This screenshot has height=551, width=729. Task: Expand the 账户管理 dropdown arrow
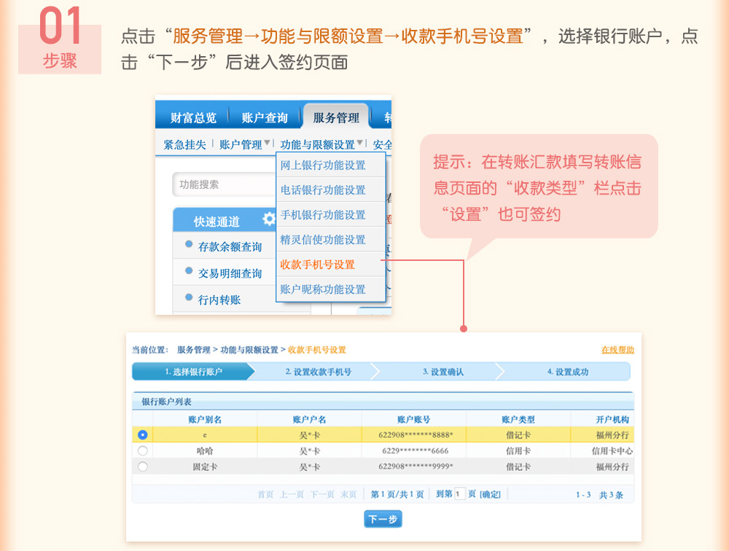[268, 143]
